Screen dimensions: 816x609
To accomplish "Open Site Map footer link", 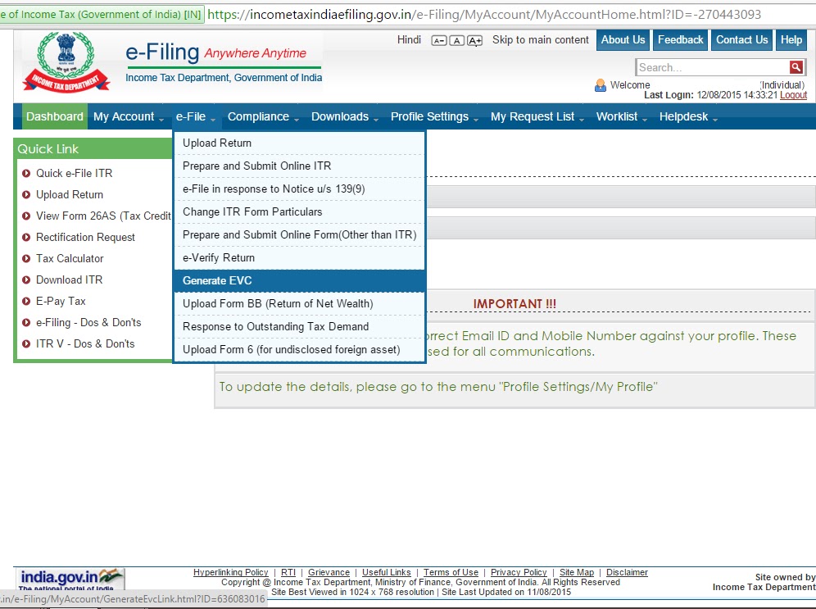I will point(577,572).
